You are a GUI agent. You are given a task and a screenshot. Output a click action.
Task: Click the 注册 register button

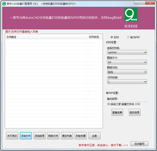[x=94, y=136]
